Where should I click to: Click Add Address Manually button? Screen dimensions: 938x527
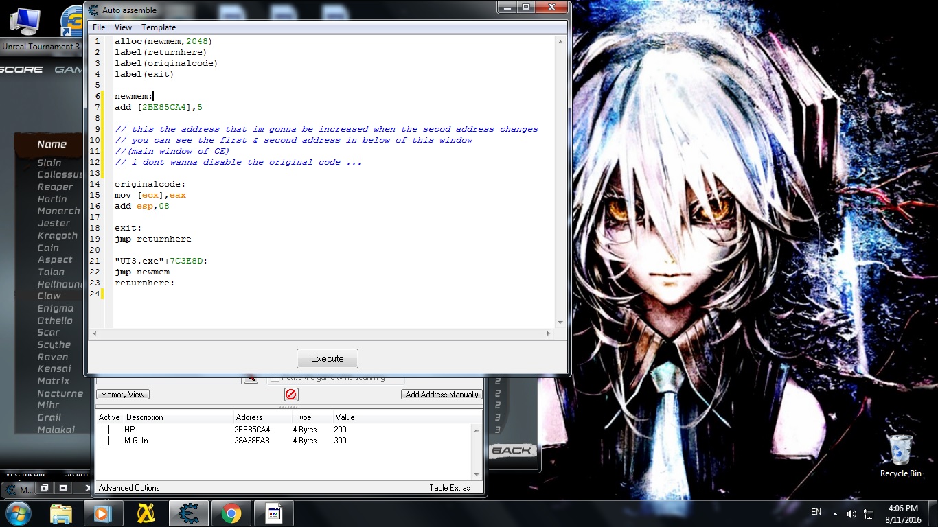[x=442, y=395]
